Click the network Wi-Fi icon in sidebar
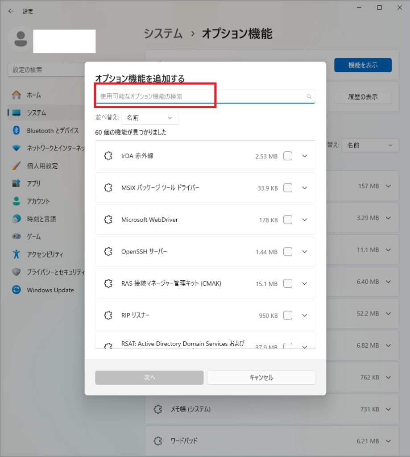 coord(17,148)
